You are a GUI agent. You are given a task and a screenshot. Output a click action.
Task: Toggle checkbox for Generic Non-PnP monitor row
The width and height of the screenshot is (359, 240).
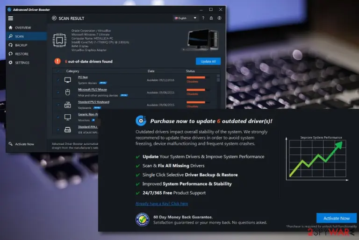pos(58,117)
